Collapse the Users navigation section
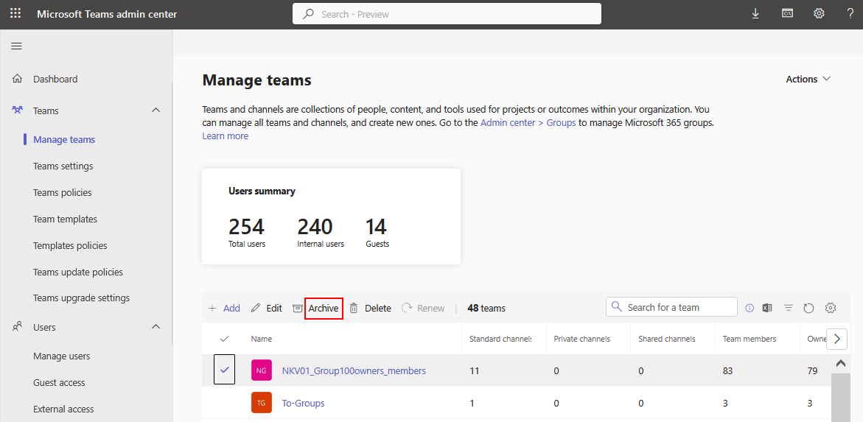Image resolution: width=863 pixels, height=422 pixels. 156,327
